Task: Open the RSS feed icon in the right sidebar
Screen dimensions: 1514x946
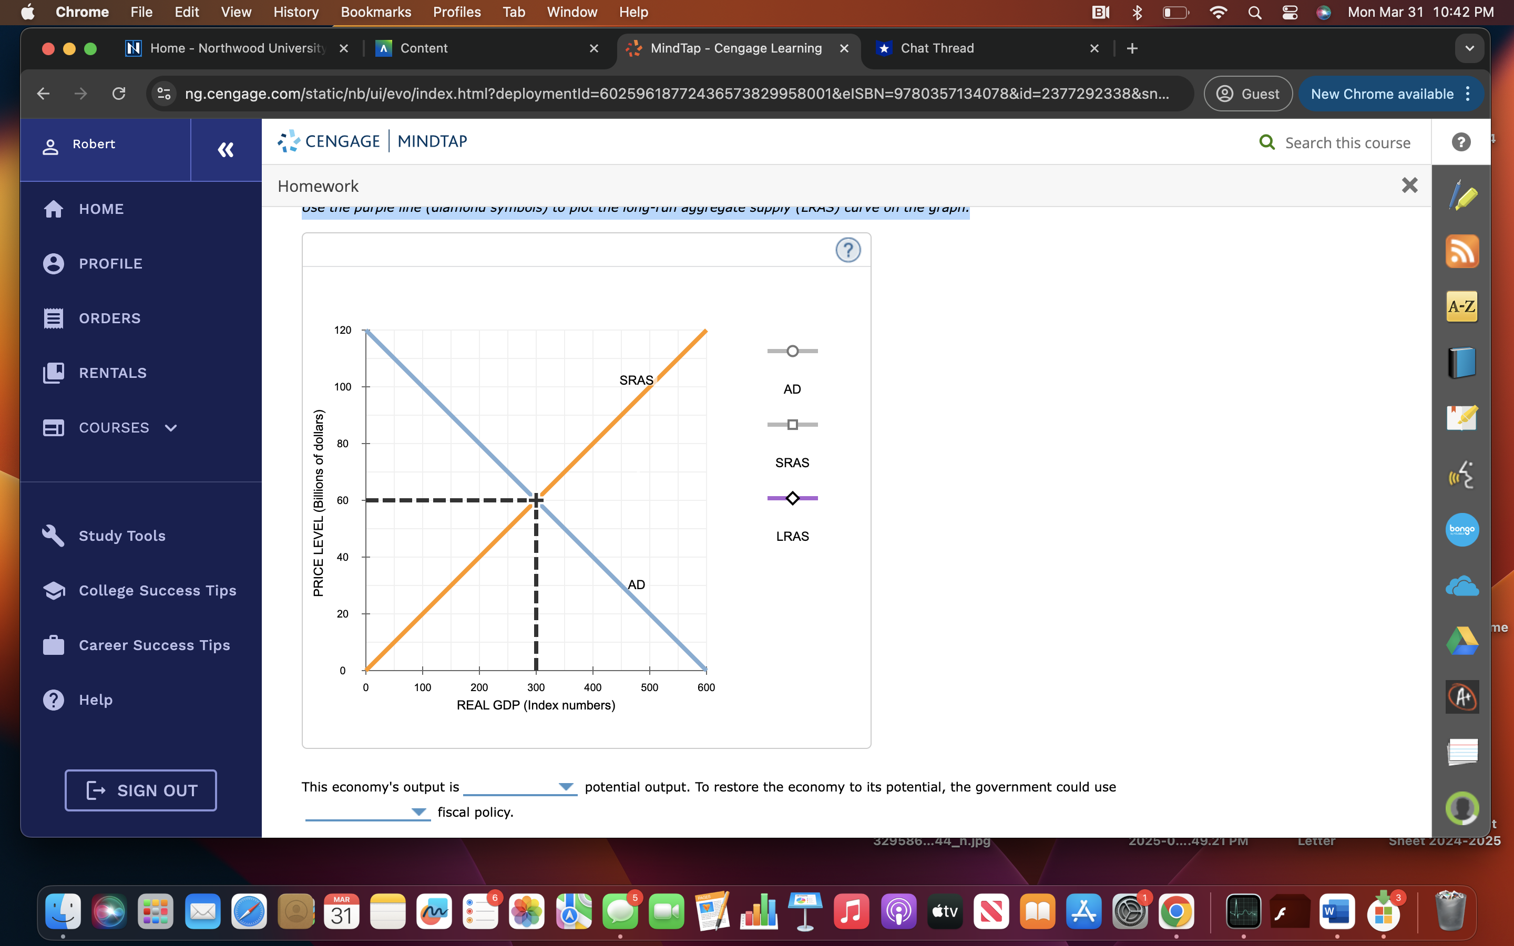Action: pyautogui.click(x=1461, y=251)
